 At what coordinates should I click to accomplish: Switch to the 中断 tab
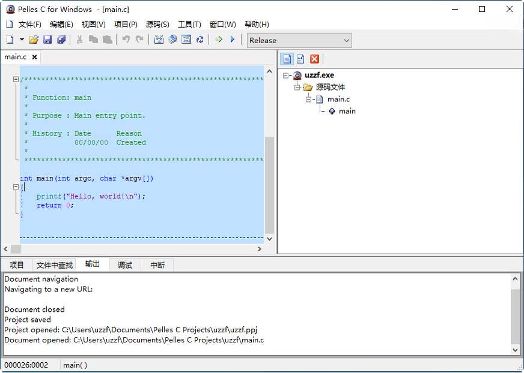(157, 265)
